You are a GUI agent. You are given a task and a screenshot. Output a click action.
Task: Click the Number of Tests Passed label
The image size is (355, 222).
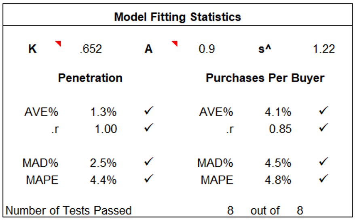[x=69, y=210]
